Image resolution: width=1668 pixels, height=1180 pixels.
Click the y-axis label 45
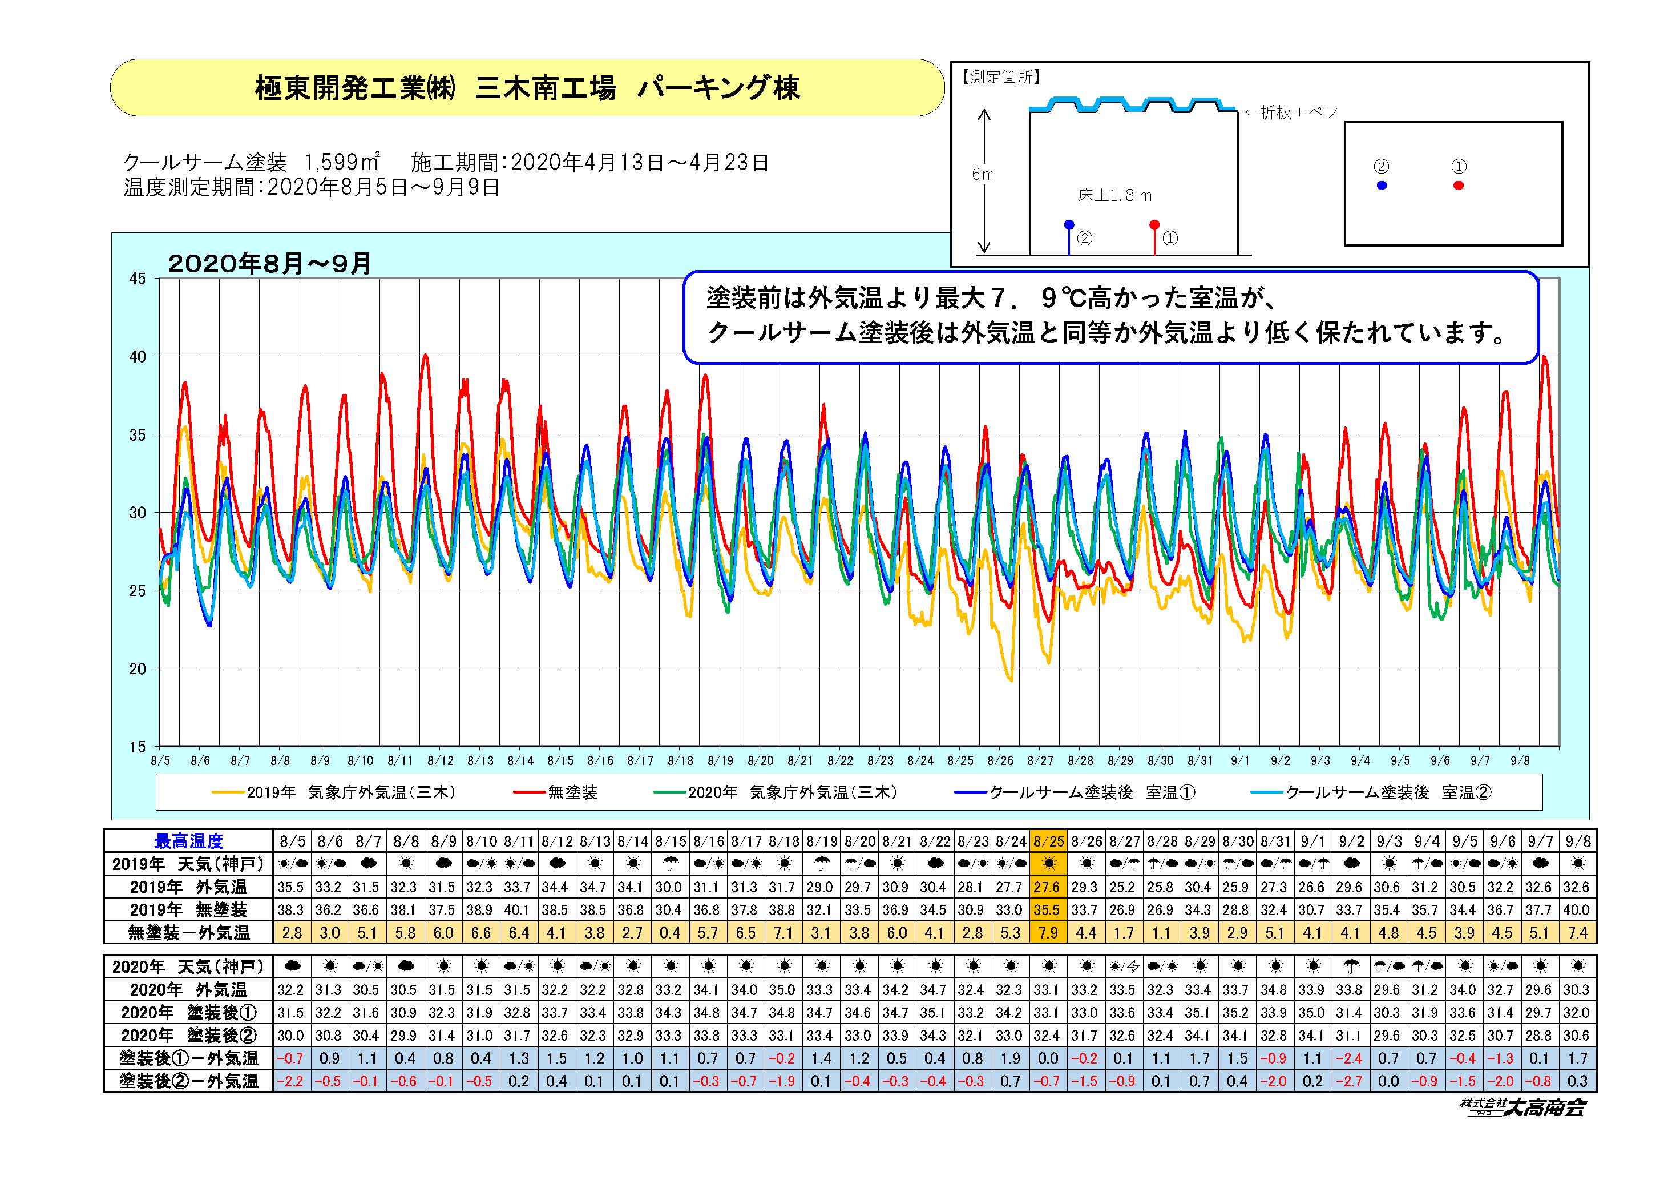pos(138,279)
